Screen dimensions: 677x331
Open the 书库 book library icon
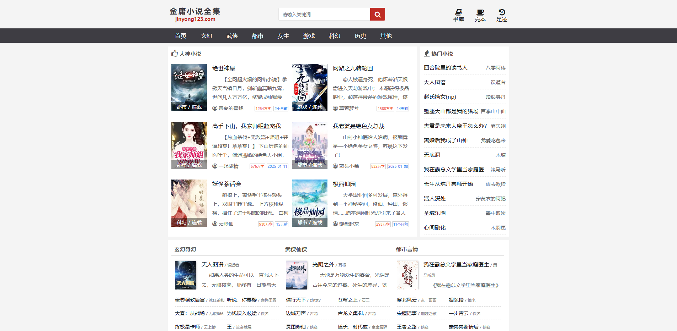click(458, 12)
